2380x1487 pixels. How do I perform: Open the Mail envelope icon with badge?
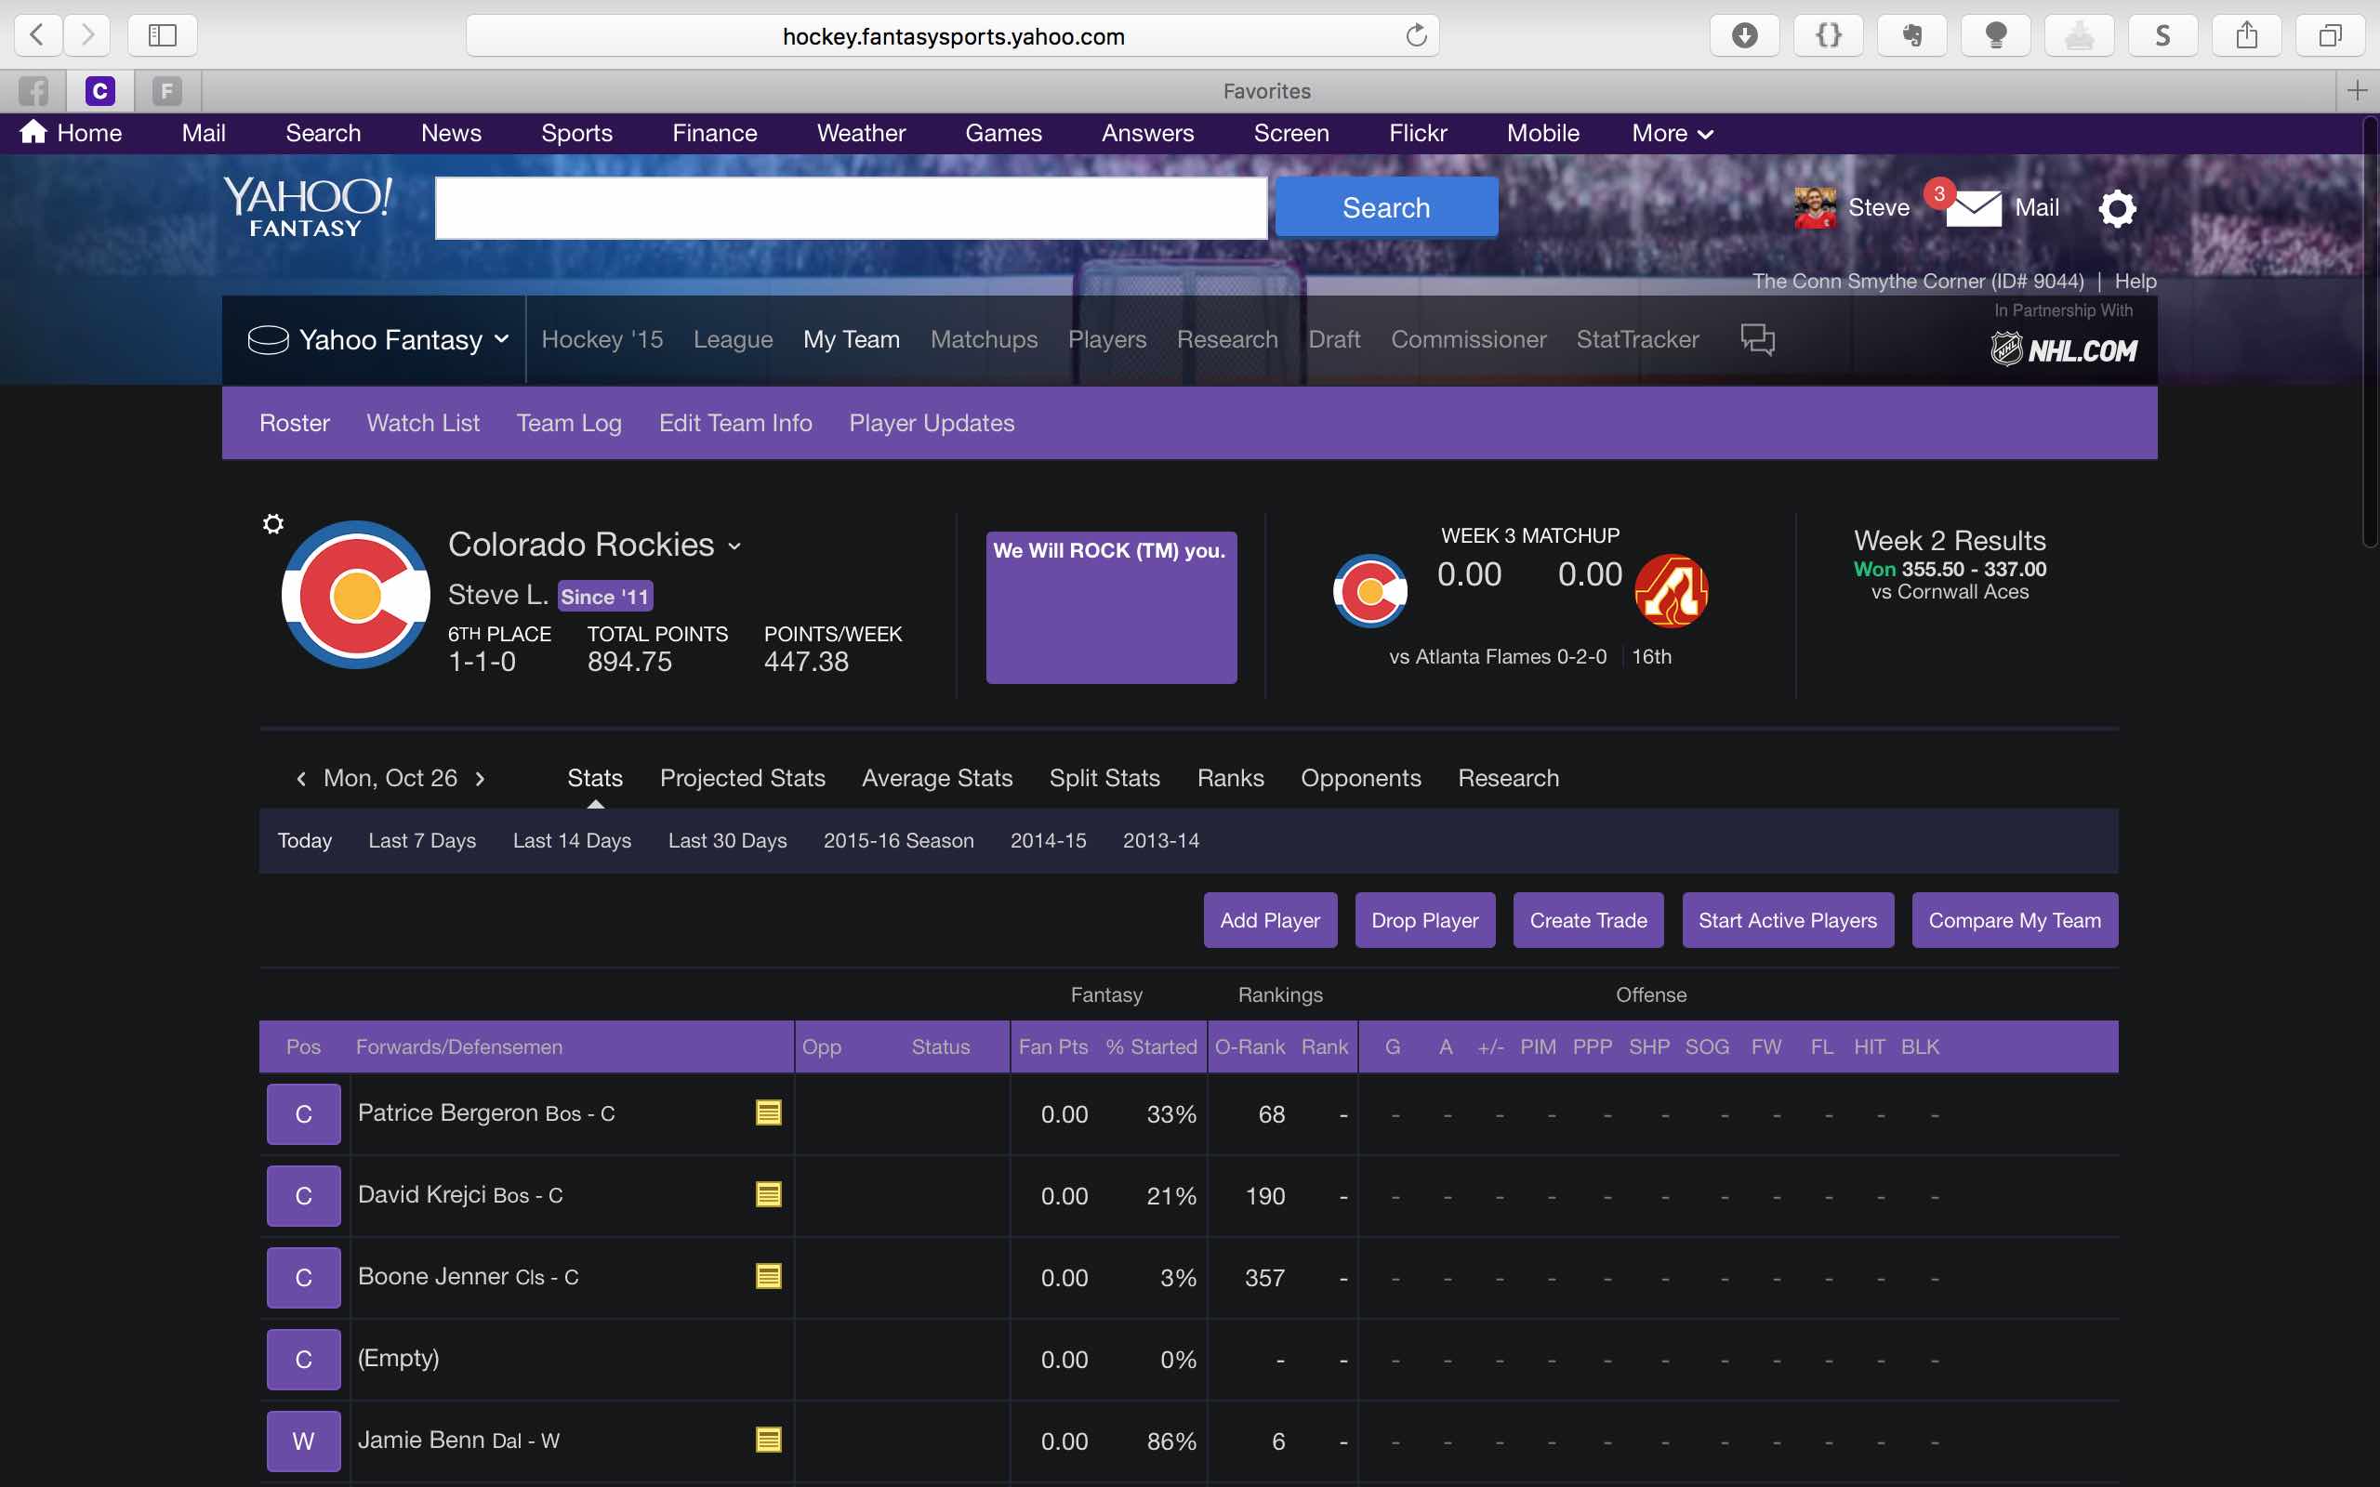[1972, 206]
